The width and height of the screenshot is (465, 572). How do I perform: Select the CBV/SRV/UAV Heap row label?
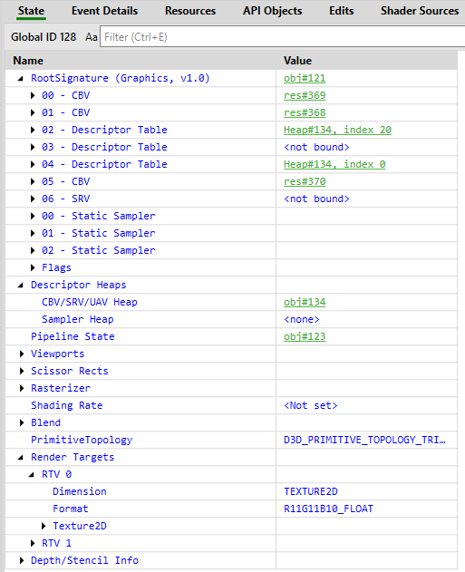90,302
